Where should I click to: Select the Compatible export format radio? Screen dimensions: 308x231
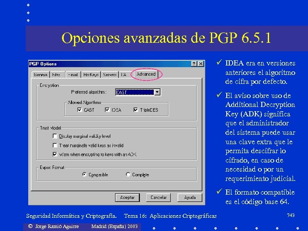click(x=84, y=175)
